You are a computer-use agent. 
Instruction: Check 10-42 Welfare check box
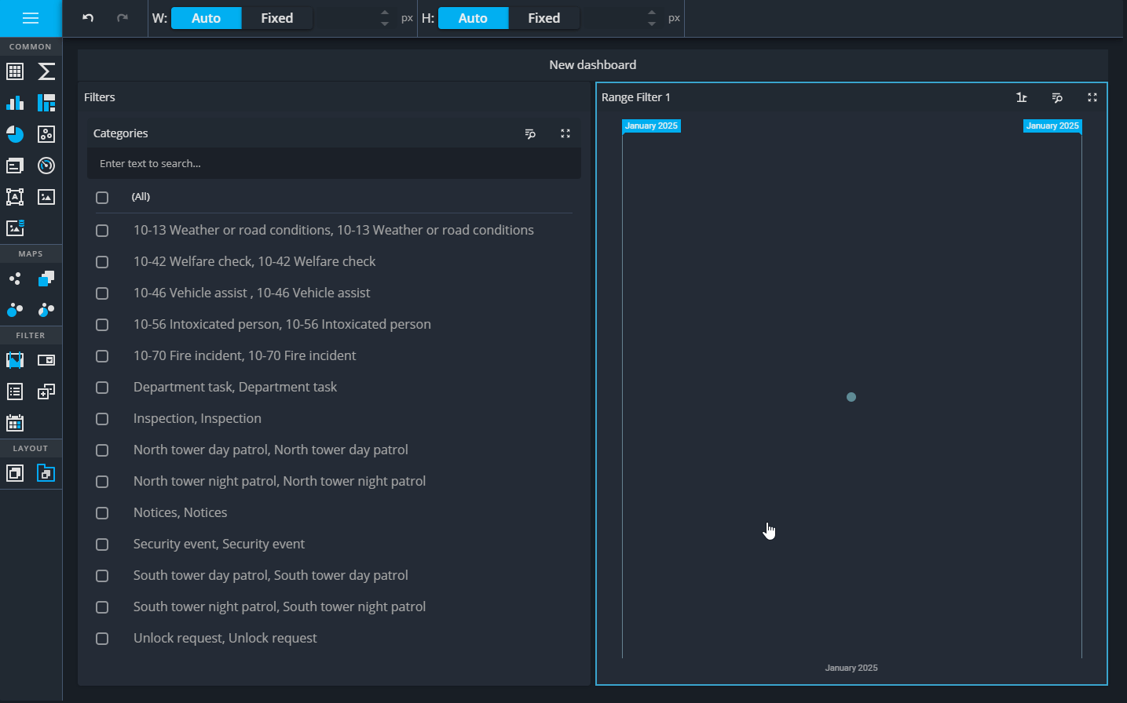tap(102, 262)
